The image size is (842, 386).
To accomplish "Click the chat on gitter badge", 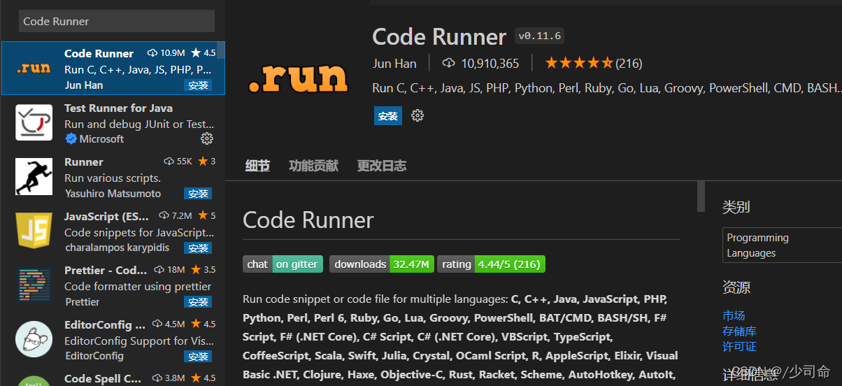I will [283, 264].
